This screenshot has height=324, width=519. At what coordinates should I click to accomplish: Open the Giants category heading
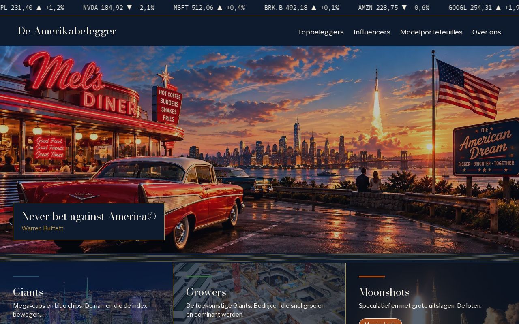click(x=28, y=292)
